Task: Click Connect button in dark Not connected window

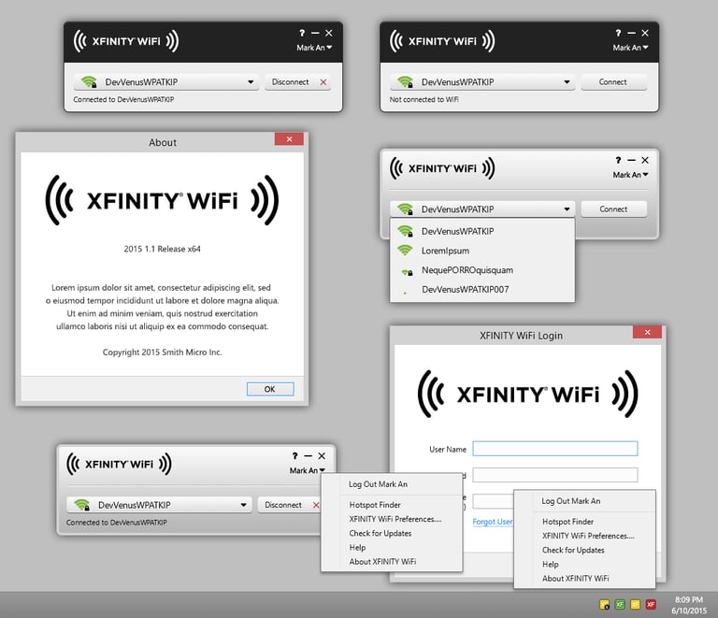Action: coord(613,82)
